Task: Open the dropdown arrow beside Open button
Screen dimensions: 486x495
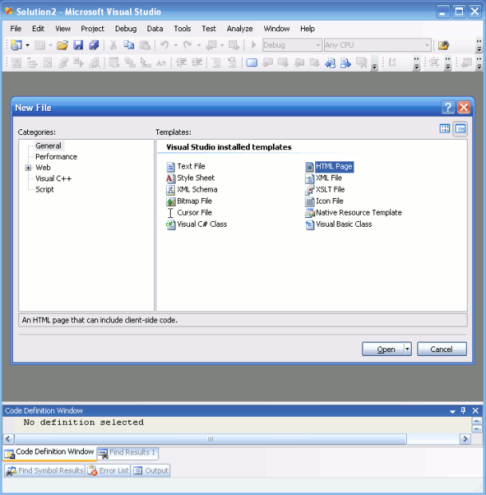Action: [407, 349]
